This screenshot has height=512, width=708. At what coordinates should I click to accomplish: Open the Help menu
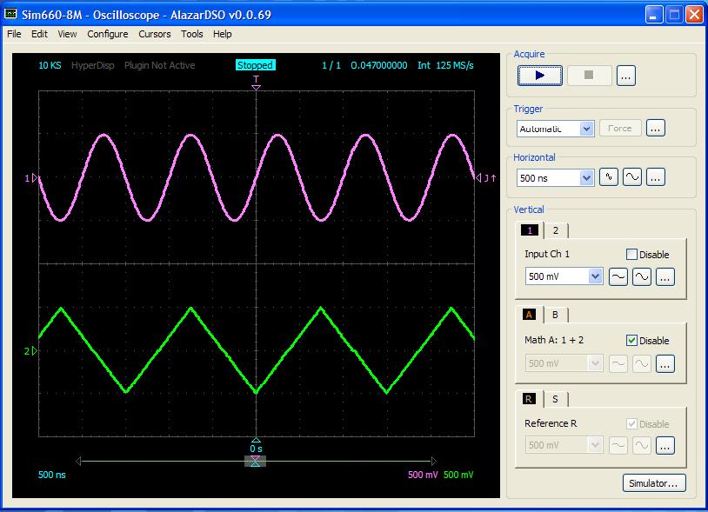tap(222, 34)
